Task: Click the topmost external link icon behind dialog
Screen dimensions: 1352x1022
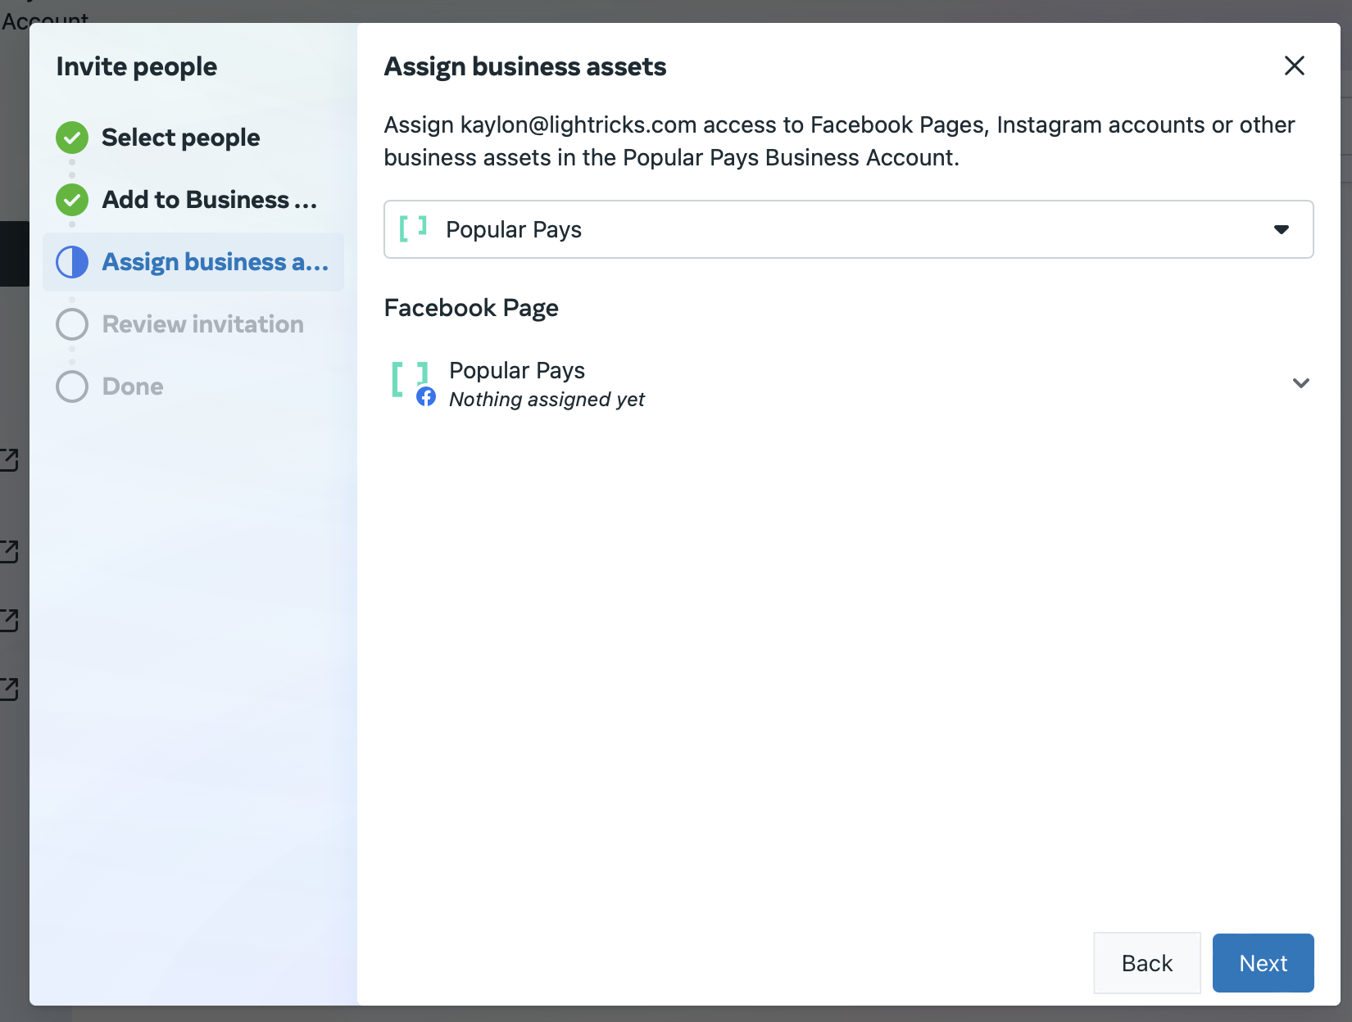Action: coord(9,460)
